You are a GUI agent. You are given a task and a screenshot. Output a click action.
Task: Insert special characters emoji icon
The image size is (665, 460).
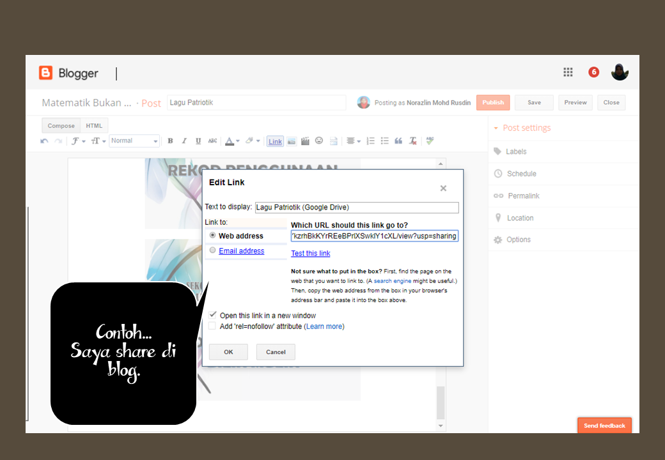pos(319,141)
